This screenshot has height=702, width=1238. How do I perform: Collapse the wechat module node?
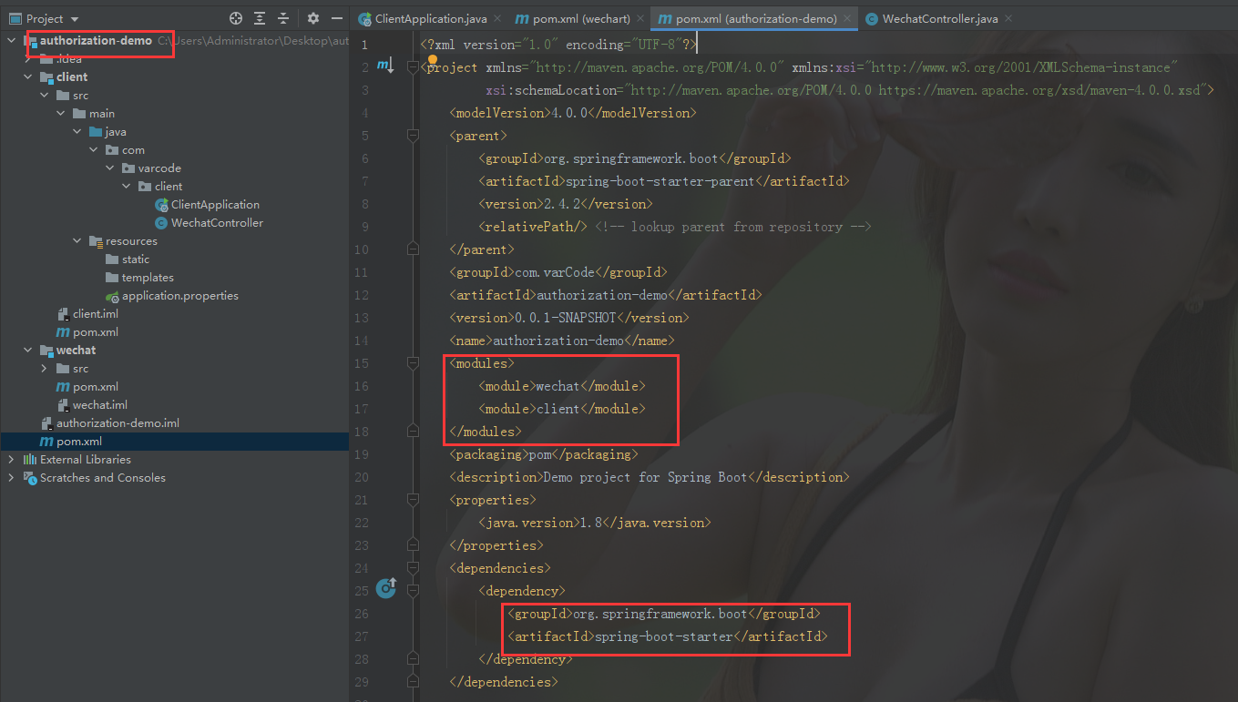click(28, 351)
